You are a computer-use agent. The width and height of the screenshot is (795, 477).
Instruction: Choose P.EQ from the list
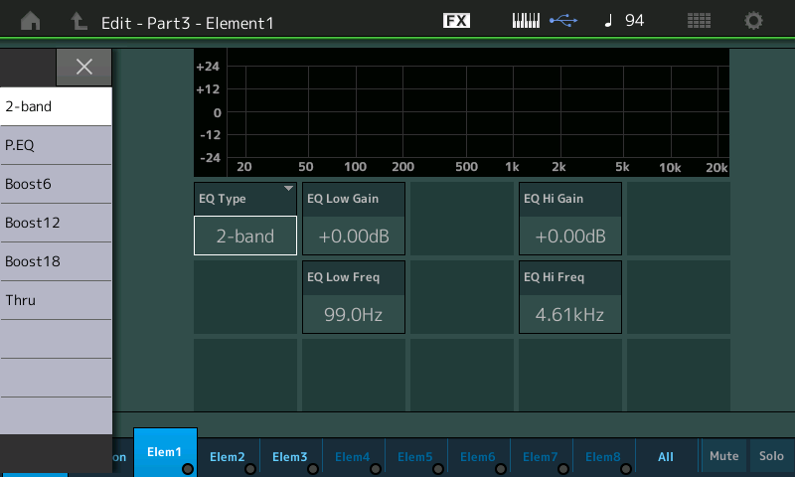point(56,145)
